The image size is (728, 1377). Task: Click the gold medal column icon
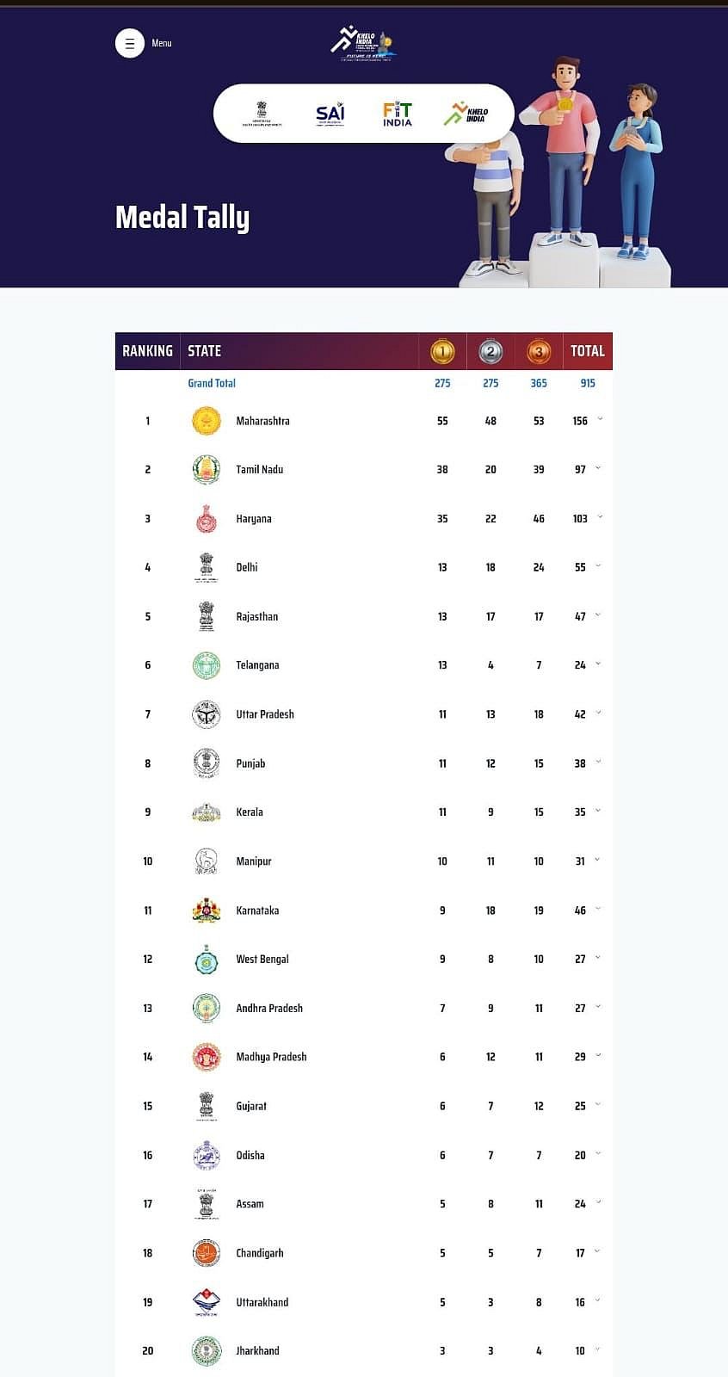[x=442, y=351]
